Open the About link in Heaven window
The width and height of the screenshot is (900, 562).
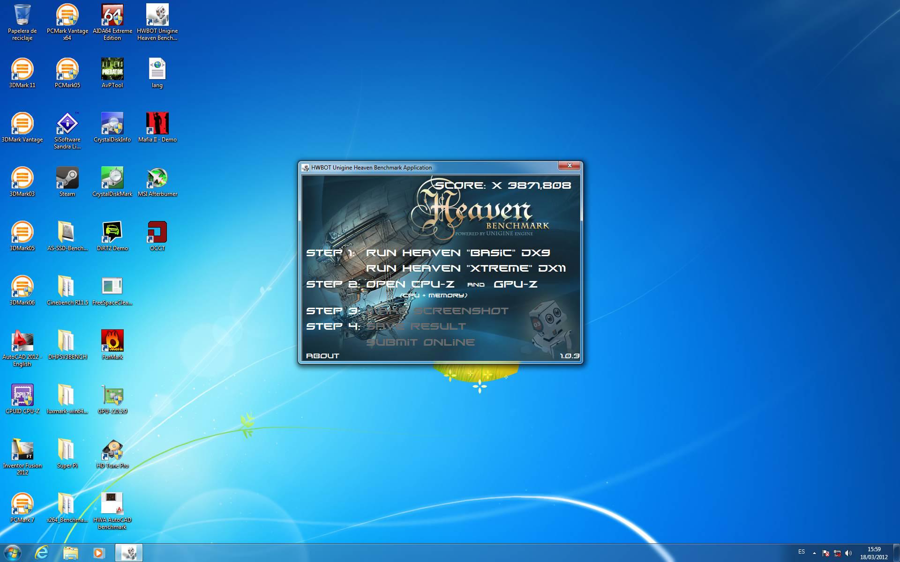322,356
